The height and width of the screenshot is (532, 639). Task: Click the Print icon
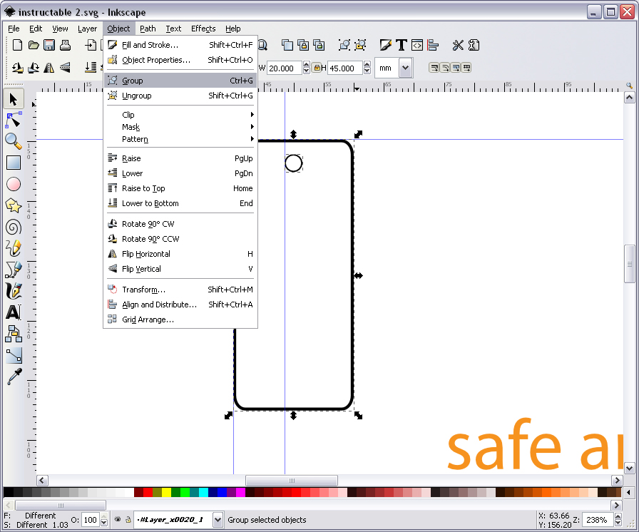(65, 45)
